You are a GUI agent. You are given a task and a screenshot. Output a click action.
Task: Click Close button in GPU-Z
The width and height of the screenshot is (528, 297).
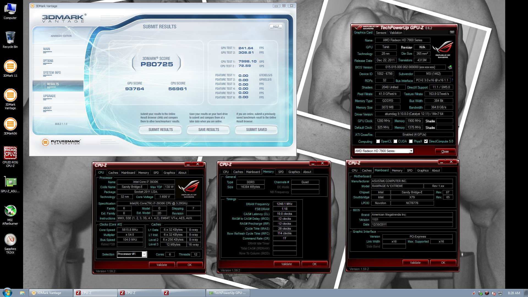[x=445, y=152]
